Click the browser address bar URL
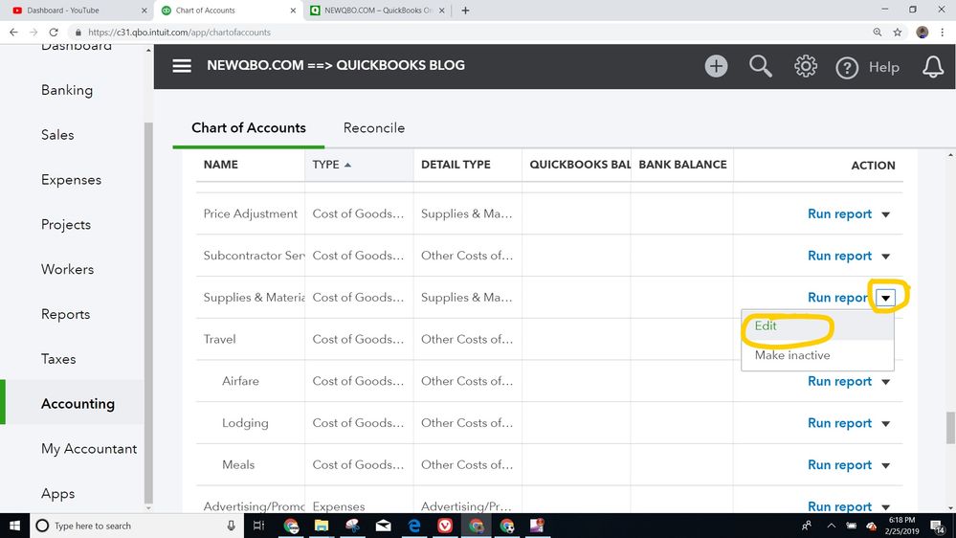Image resolution: width=956 pixels, height=538 pixels. coord(179,33)
